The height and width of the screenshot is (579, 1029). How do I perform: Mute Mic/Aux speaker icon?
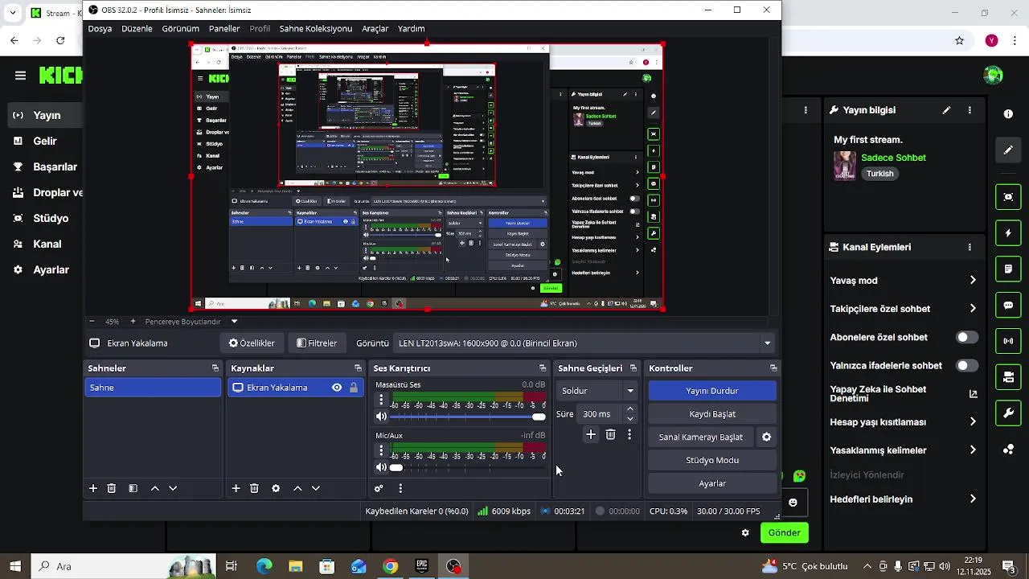381,467
